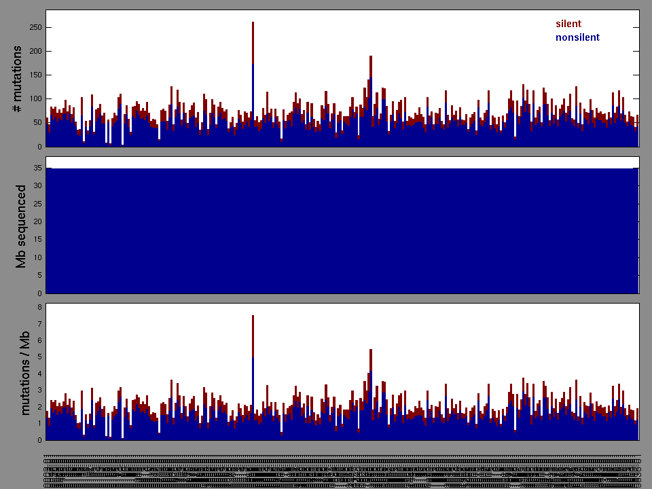Image resolution: width=652 pixels, height=489 pixels.
Task: Click the "silent" legend label
Action: pyautogui.click(x=568, y=24)
